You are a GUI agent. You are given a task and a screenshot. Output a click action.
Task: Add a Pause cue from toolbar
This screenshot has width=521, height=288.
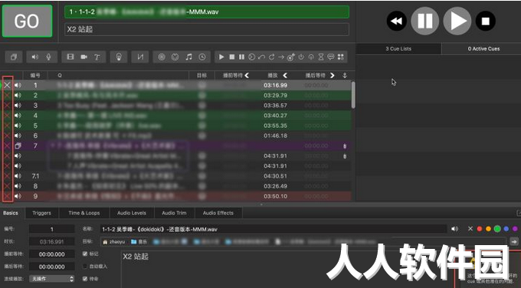241,57
